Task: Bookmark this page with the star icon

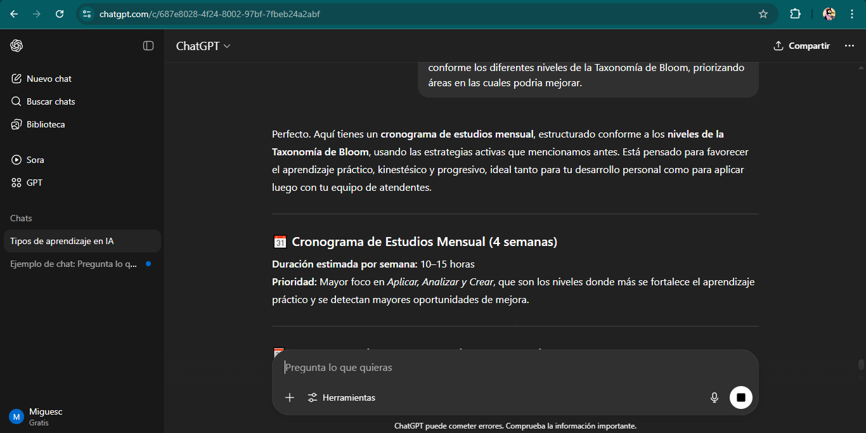Action: click(763, 14)
